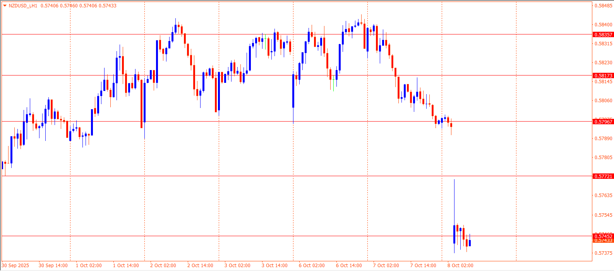Click the 0.57375 price axis value
614x271 pixels.
[603, 253]
